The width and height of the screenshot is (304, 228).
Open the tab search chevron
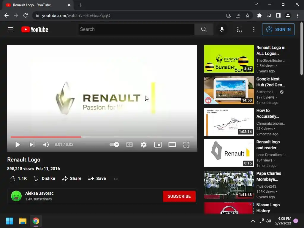pos(256,4)
